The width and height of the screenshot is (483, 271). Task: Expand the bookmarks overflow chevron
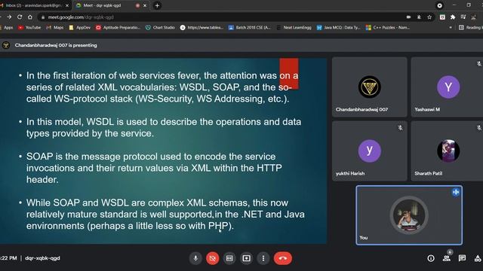451,28
